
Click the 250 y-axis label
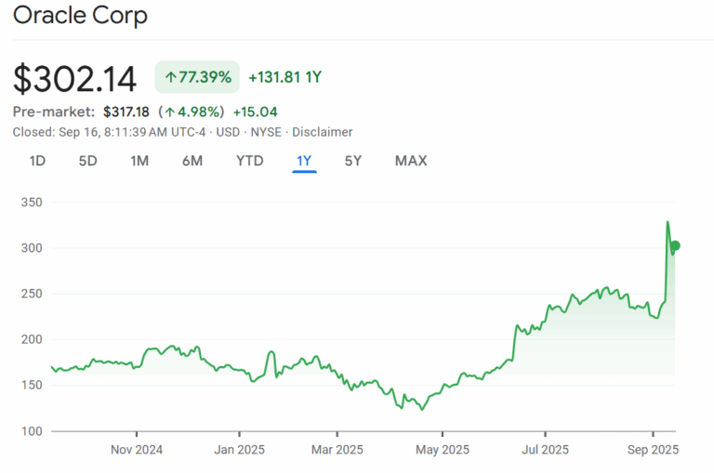click(x=32, y=294)
